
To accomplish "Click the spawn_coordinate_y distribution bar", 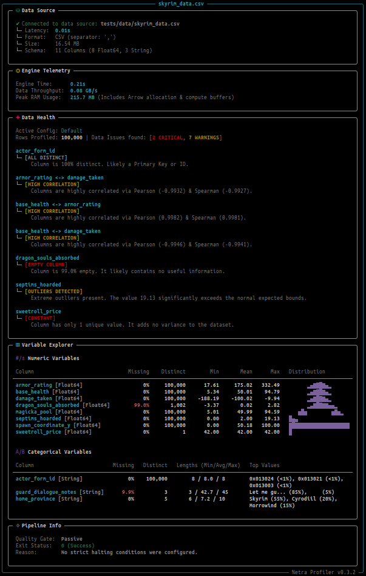I will [319, 425].
